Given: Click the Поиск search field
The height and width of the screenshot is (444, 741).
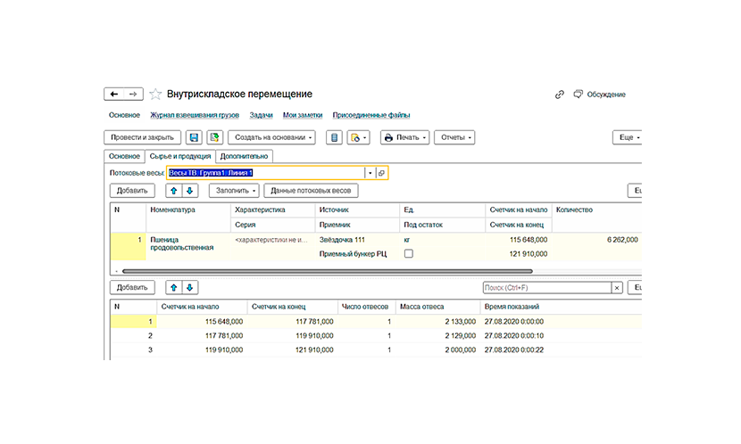Looking at the screenshot, I should pos(546,287).
